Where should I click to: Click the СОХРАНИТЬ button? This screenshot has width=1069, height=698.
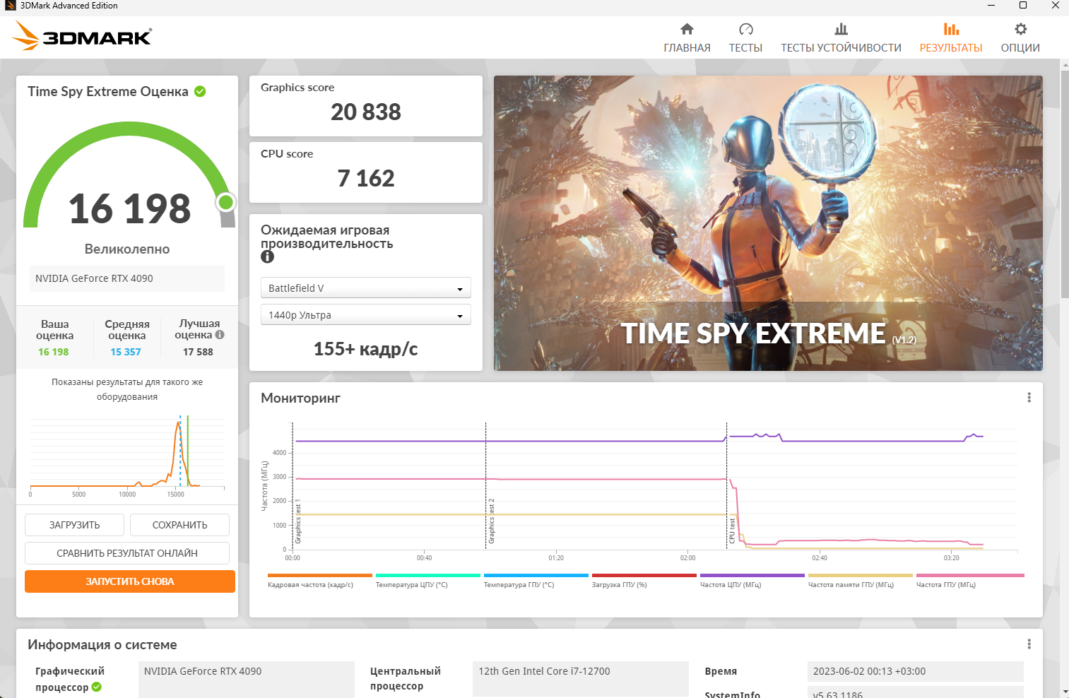(179, 525)
